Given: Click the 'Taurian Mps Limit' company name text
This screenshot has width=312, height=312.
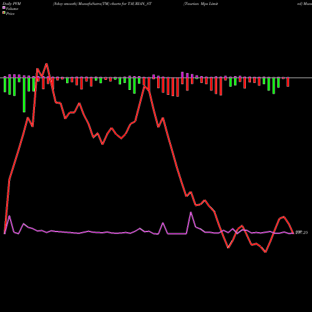Looking at the screenshot, I should coord(200,4).
